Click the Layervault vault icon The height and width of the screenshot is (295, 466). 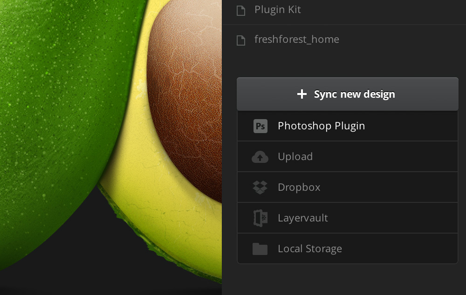(x=260, y=218)
